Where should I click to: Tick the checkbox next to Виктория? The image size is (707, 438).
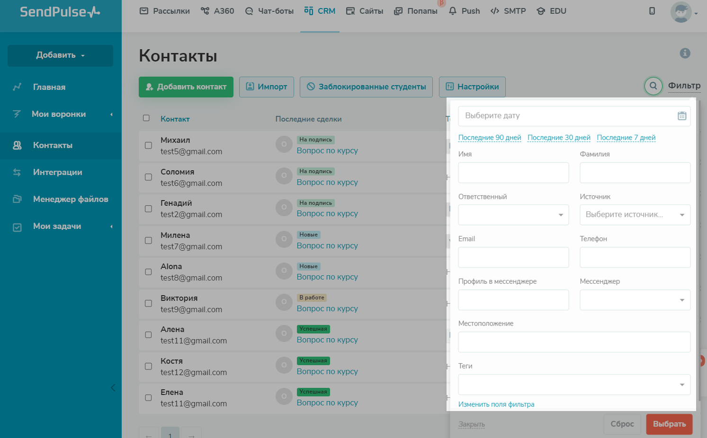pos(148,304)
